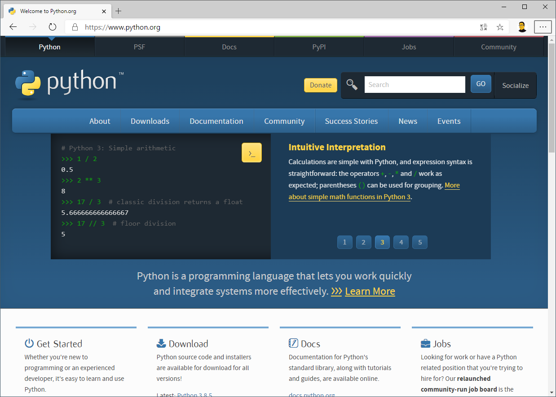
Task: Switch to the PyPI top tab
Action: tap(319, 47)
